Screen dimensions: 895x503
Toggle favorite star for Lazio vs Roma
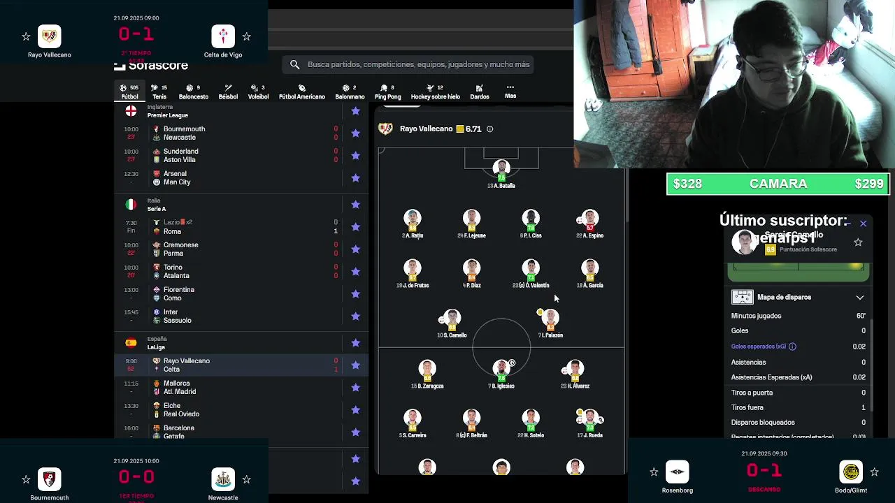tap(355, 226)
